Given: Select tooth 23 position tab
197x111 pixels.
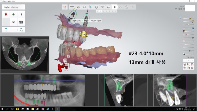Looking at the screenshot, I should [101, 11].
